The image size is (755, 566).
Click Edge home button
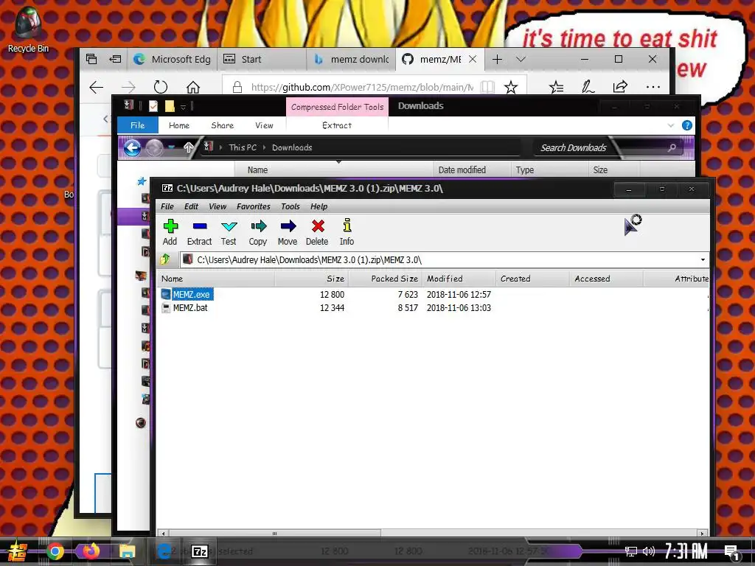pos(193,87)
